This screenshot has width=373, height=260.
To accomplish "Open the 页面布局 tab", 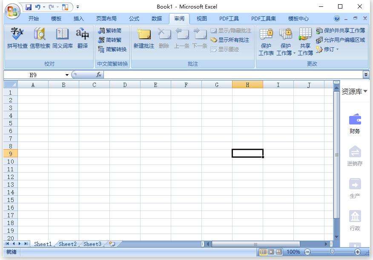I will click(x=106, y=19).
